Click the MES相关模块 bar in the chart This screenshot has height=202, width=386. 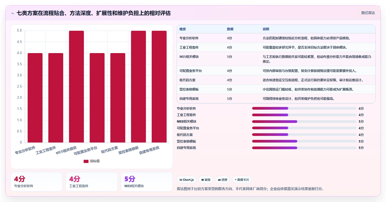tap(77, 87)
